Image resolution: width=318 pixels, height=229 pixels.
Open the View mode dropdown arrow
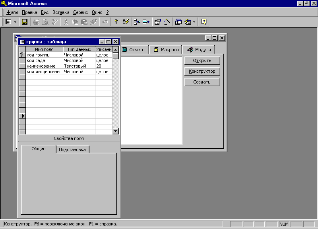click(x=15, y=22)
